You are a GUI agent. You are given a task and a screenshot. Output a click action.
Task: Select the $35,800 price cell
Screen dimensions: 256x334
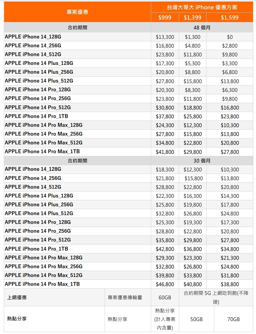tap(165, 240)
